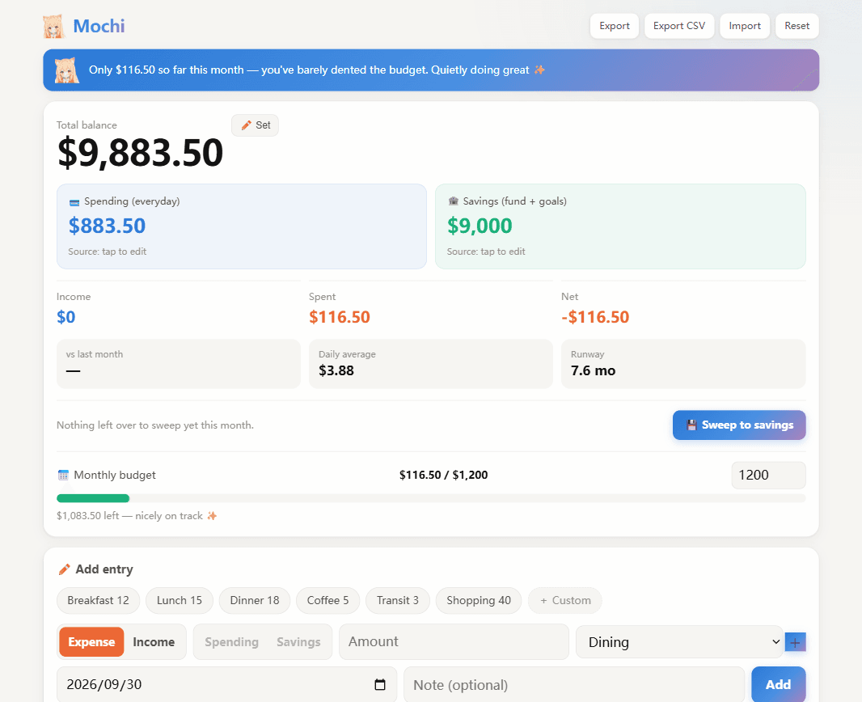Click the vs last month tile
862x702 pixels.
pyautogui.click(x=179, y=364)
